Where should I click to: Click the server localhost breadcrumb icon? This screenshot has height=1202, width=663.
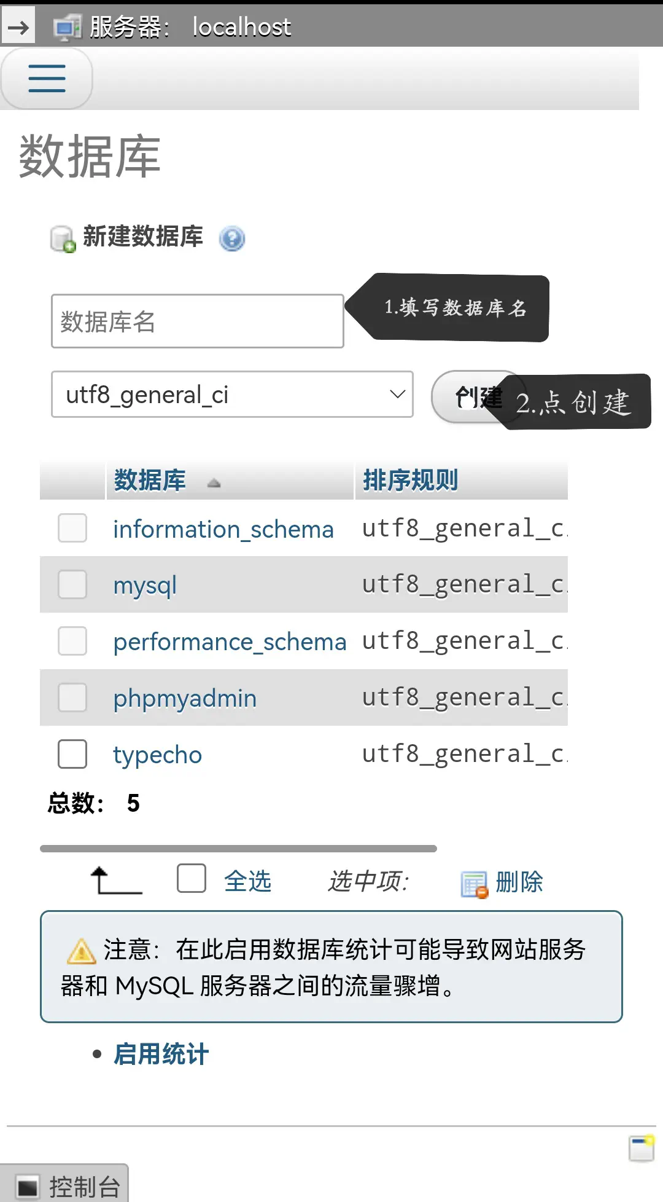click(67, 28)
